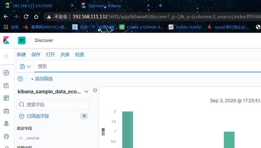Collapse the field sidebar arrow icon
Viewport: 261px width, 148px height.
point(95,90)
